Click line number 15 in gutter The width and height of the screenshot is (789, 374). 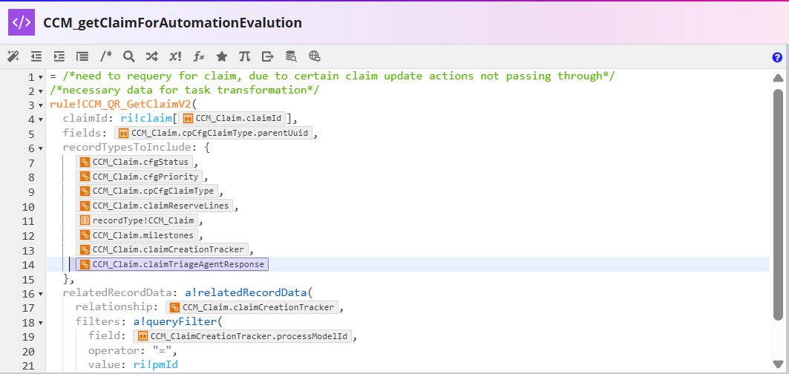pyautogui.click(x=28, y=279)
